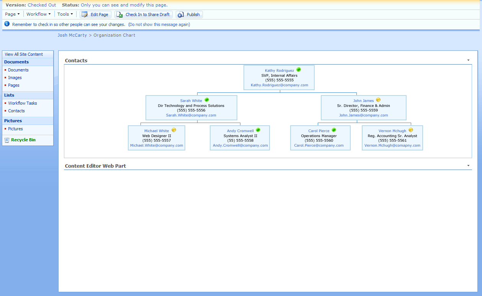Viewport: 482px width, 296px height.
Task: Click the Recycle Bin icon
Action: [x=7, y=140]
